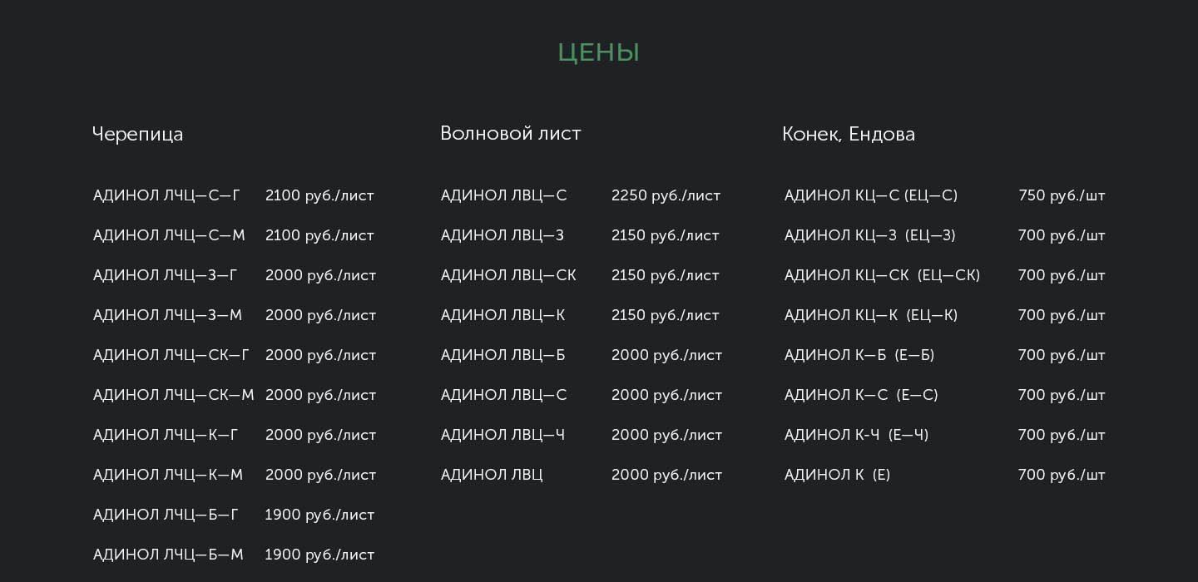Select the Волновой лист column title
This screenshot has width=1198, height=582.
tap(510, 133)
